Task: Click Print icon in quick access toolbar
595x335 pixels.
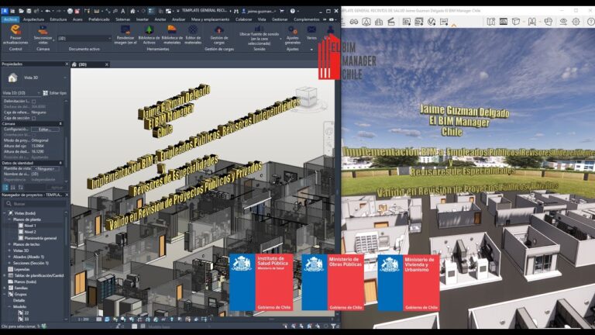Action: point(70,11)
